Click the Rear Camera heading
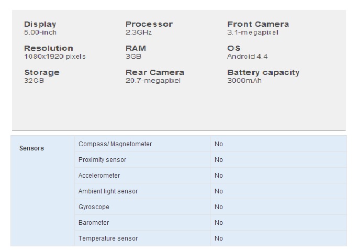Viewport: 357px width, 250px height. point(155,72)
